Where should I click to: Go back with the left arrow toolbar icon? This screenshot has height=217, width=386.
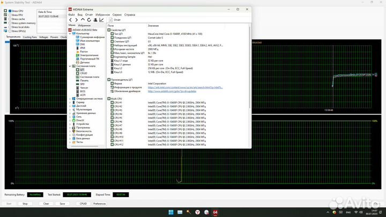pyautogui.click(x=71, y=20)
